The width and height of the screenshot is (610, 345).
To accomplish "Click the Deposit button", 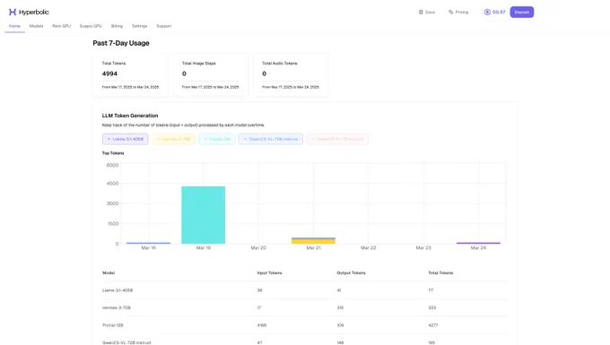I will [522, 12].
